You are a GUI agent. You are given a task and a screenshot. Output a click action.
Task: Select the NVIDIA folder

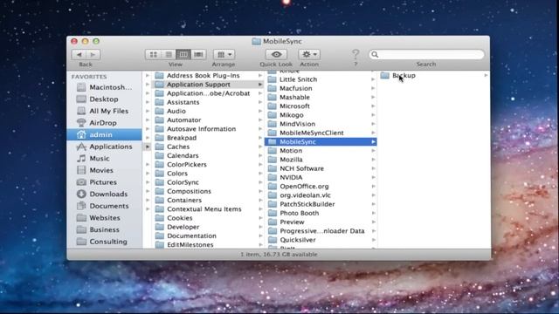321,177
